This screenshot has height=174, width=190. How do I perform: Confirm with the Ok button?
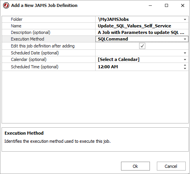coord(135,166)
